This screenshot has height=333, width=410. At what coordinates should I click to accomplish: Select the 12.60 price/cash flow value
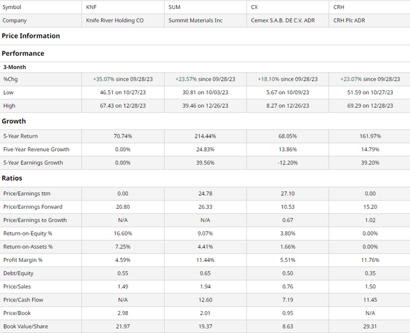205,300
